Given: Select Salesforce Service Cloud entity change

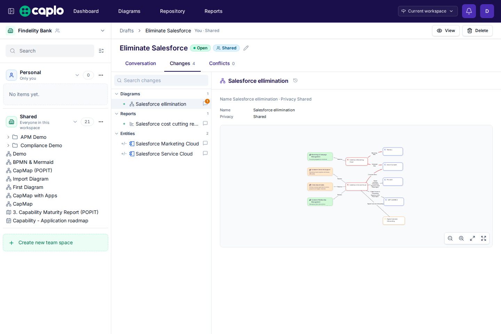Looking at the screenshot, I should point(161,154).
